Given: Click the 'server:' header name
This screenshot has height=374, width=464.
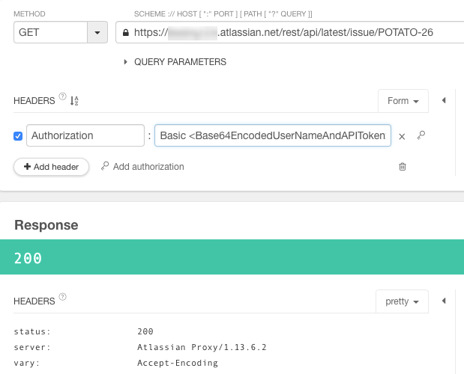Looking at the screenshot, I should 32,347.
